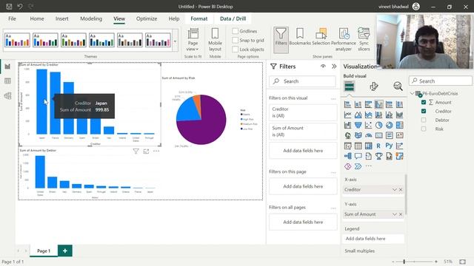Switch to the Home ribbon tab
474x266 pixels.
pos(37,18)
